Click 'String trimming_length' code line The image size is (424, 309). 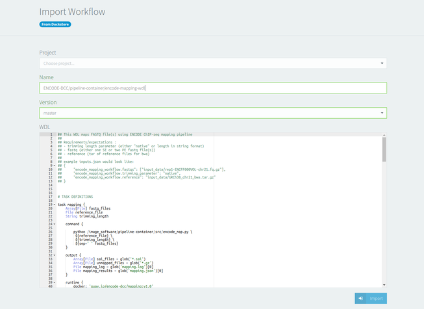[x=87, y=216]
